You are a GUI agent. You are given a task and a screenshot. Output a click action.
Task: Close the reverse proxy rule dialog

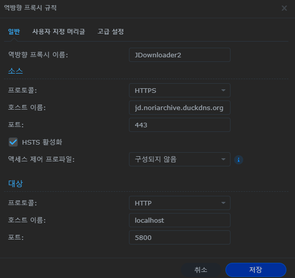point(284,8)
